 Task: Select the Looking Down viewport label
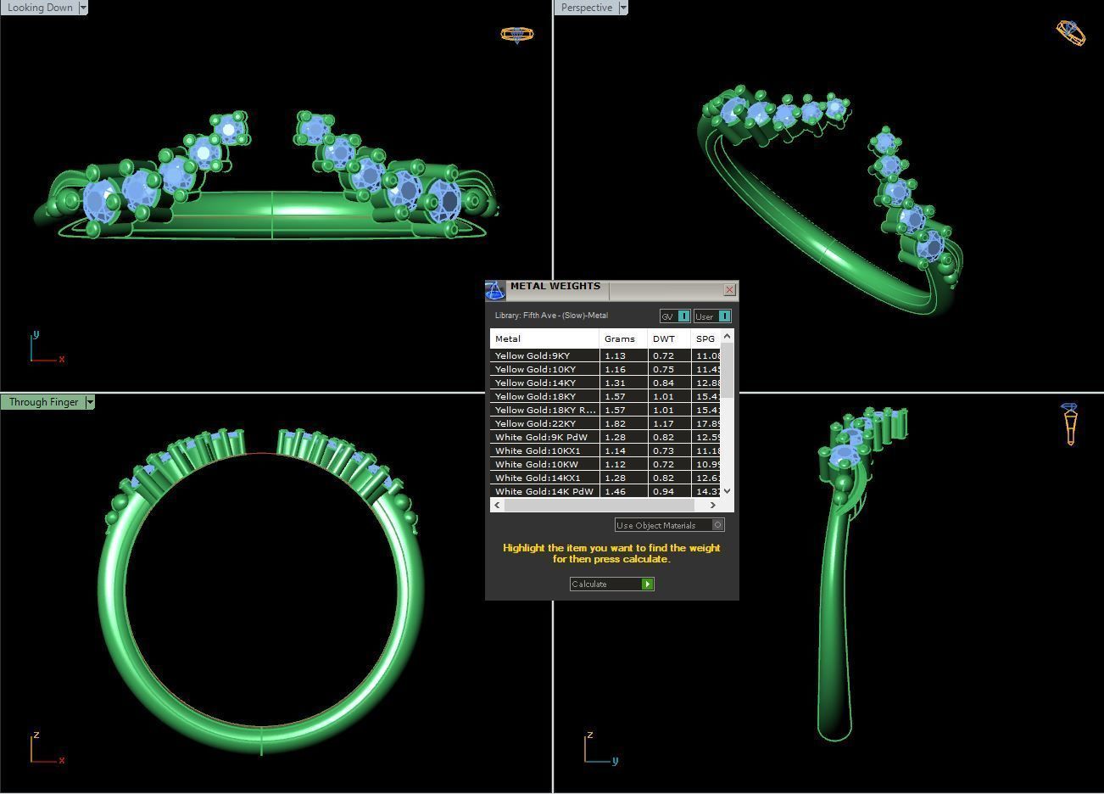point(40,8)
